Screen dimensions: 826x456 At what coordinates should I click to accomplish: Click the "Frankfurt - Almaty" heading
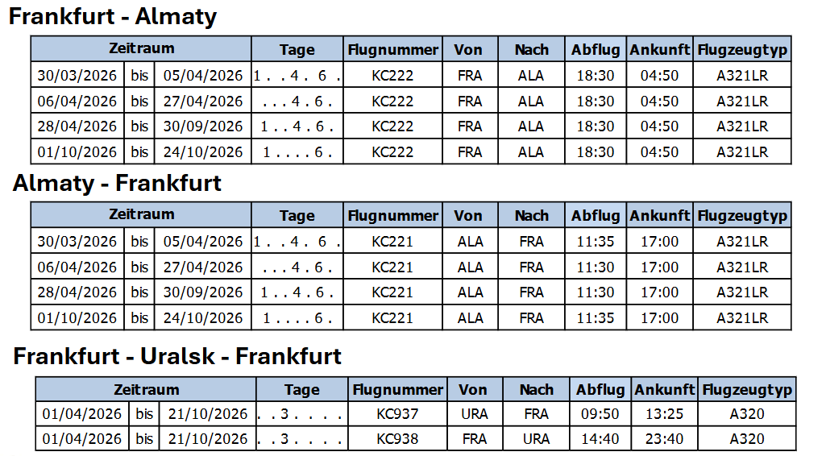113,17
